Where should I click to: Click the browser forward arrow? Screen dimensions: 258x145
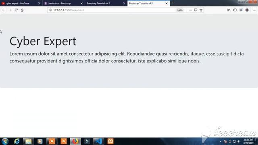coord(10,10)
